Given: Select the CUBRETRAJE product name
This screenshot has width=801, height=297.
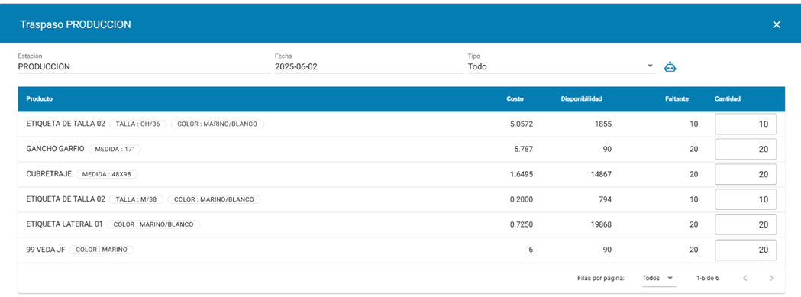Looking at the screenshot, I should [x=49, y=174].
